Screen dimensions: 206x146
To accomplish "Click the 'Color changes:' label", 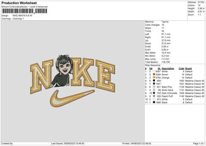I will [x=152, y=25].
